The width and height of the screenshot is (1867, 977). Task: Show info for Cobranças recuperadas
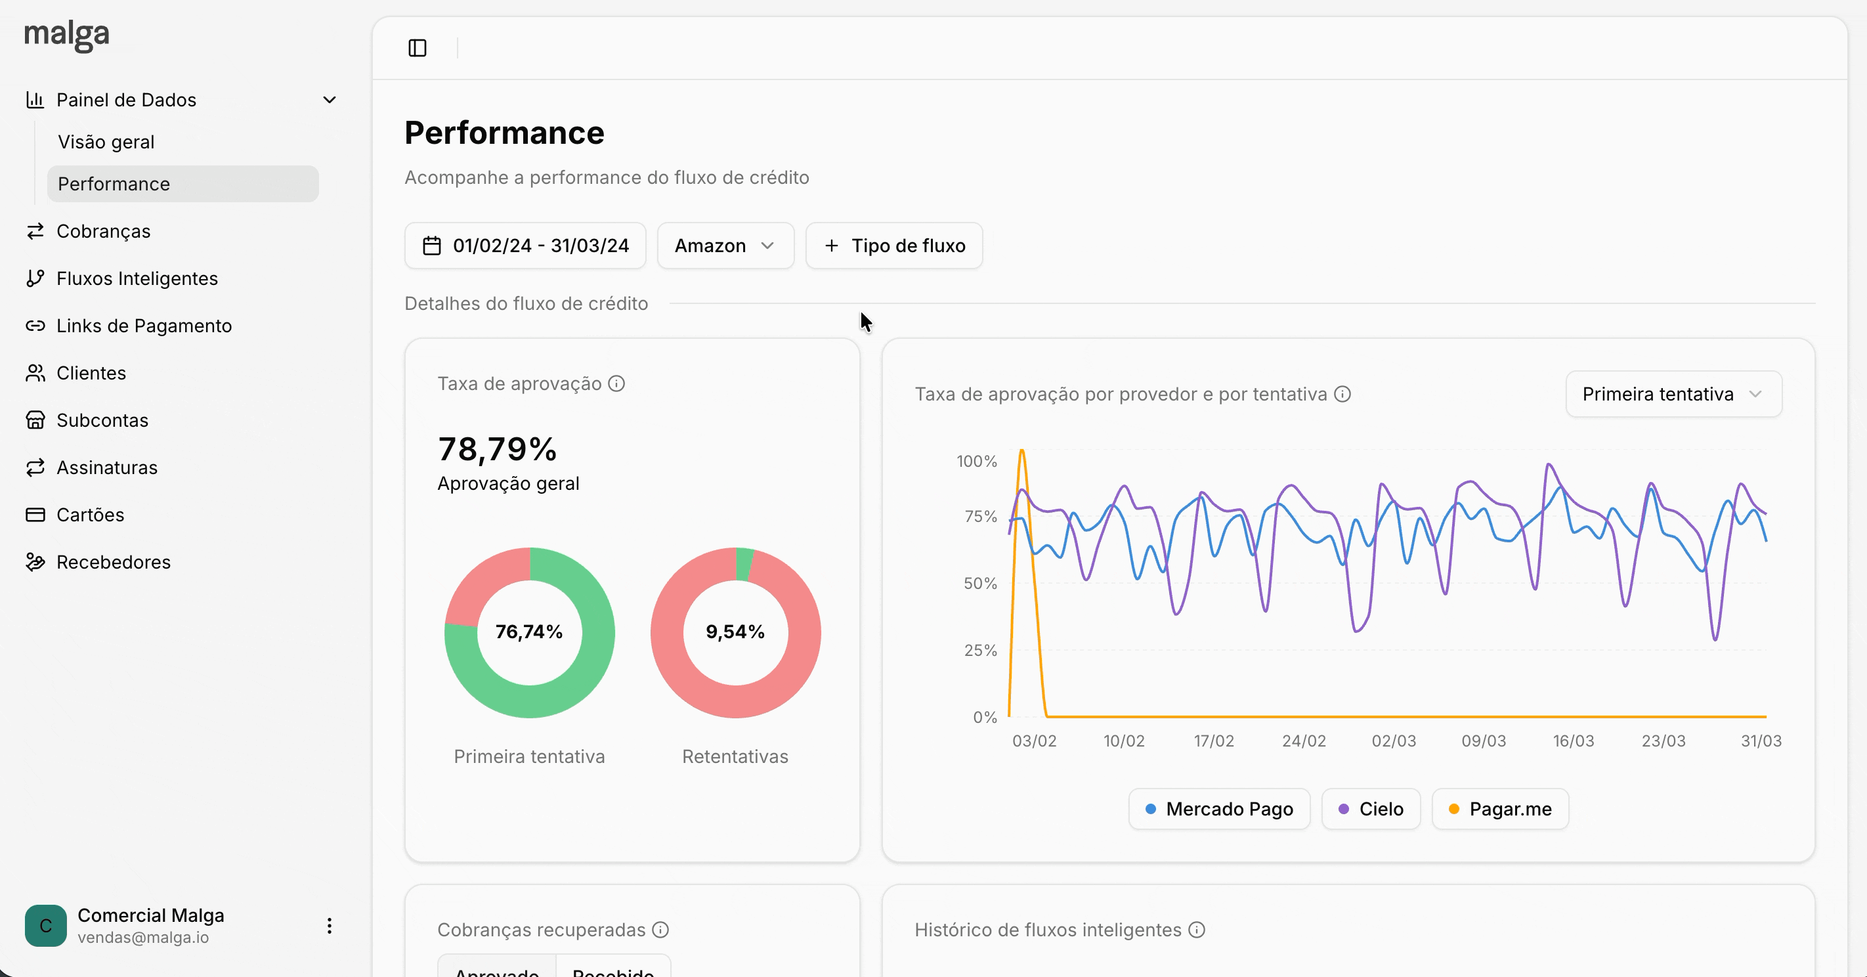click(x=660, y=930)
